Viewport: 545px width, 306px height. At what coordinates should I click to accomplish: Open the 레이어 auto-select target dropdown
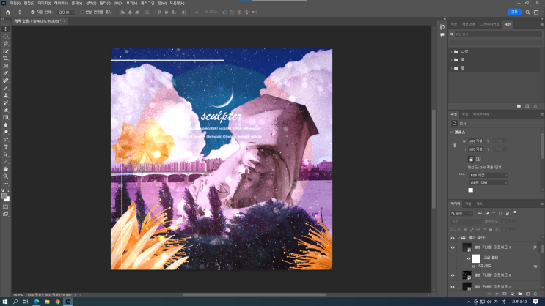tap(64, 12)
